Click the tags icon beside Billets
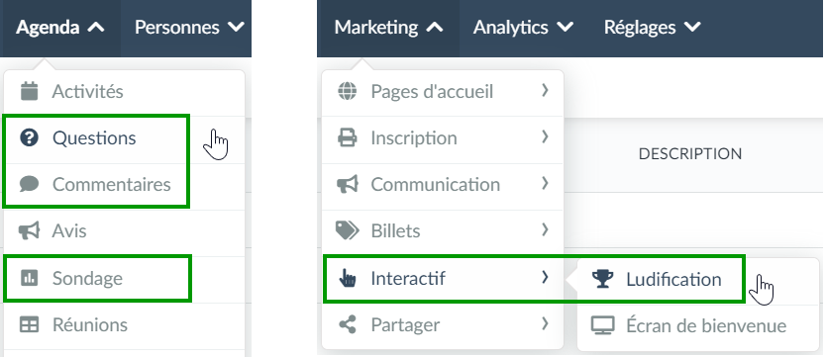 pos(348,230)
